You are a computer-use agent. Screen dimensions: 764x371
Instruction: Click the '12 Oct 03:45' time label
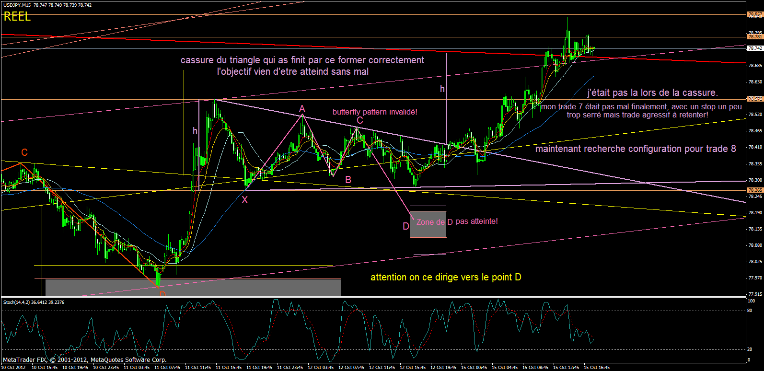(321, 368)
